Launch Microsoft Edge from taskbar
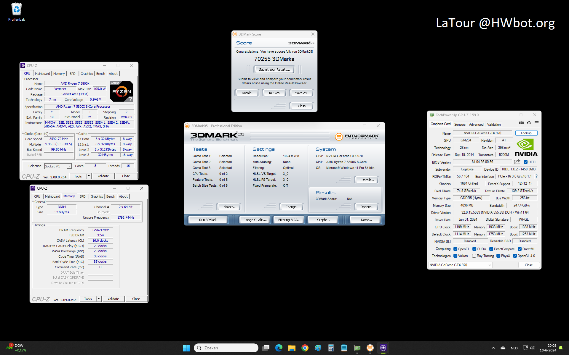Image resolution: width=569 pixels, height=355 pixels. tap(279, 348)
